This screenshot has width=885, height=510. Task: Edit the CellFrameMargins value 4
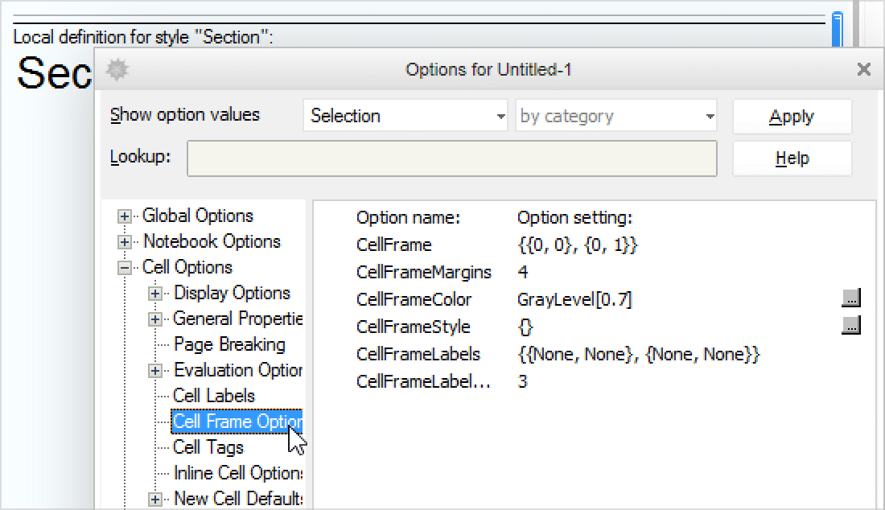(523, 272)
